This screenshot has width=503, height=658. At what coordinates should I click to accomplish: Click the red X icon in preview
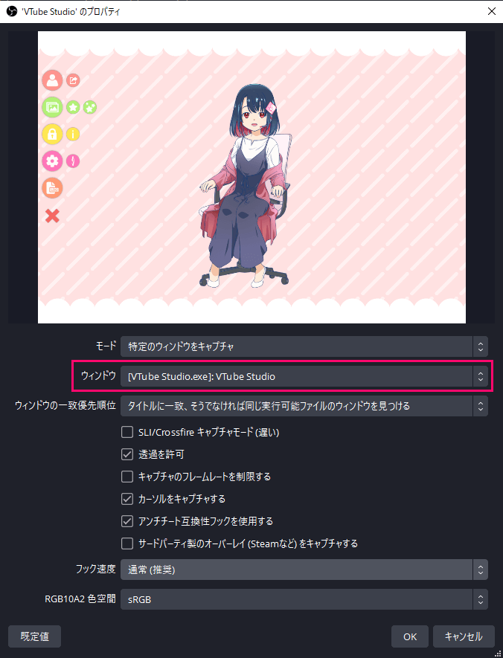coord(52,216)
